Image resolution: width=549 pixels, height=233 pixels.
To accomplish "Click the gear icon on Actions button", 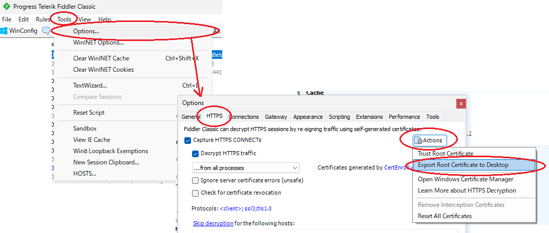I will (x=418, y=140).
